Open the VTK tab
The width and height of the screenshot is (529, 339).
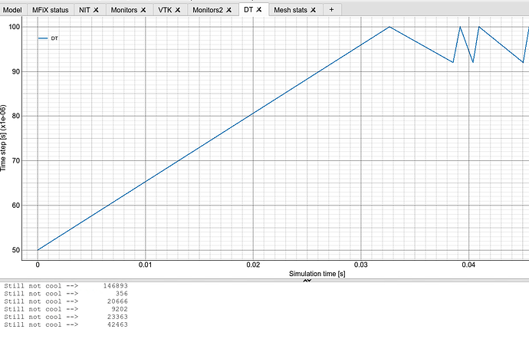pyautogui.click(x=164, y=10)
